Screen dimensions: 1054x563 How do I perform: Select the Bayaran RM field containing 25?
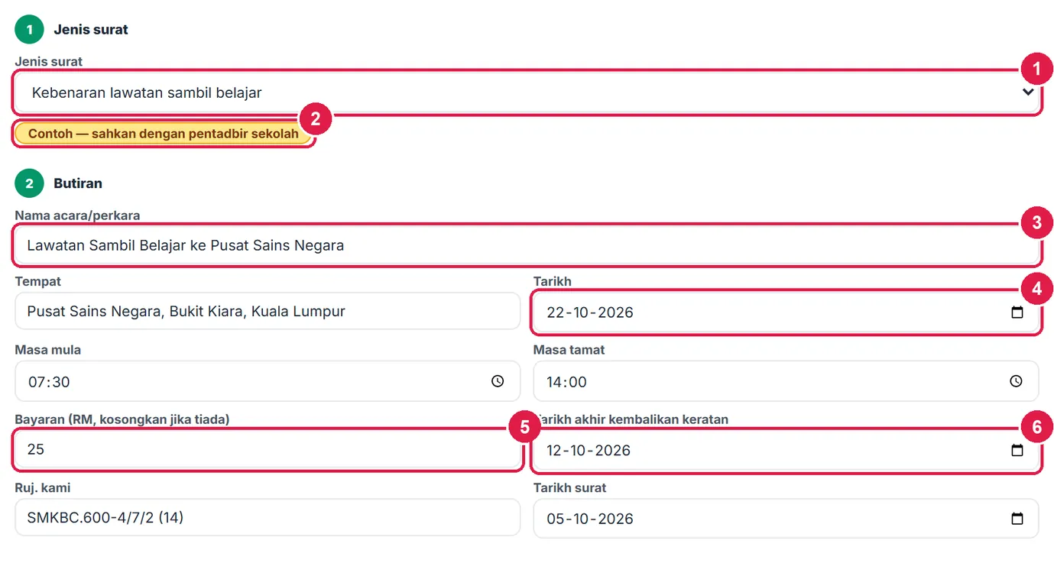point(268,449)
